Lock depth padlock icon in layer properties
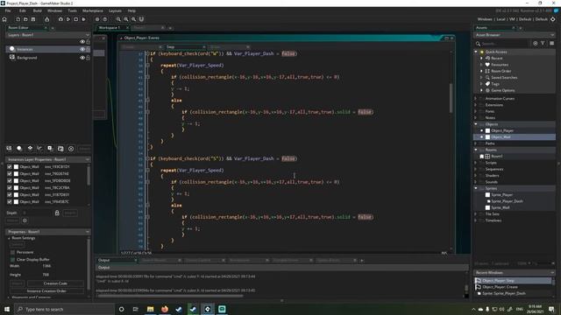Viewport: 561px width, 315px height. point(57,213)
